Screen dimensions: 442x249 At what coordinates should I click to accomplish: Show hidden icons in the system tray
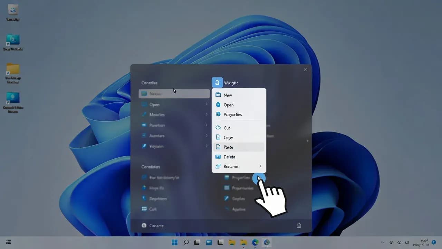coord(383,242)
